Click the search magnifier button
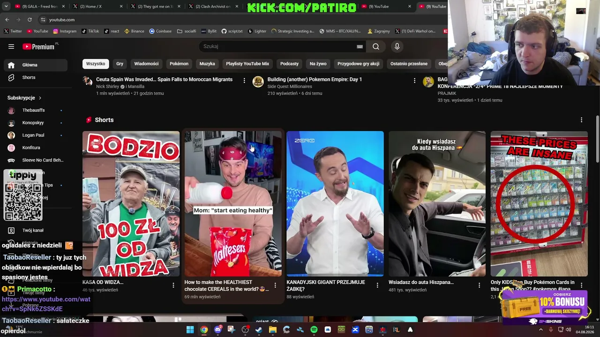This screenshot has height=337, width=600. (x=376, y=46)
